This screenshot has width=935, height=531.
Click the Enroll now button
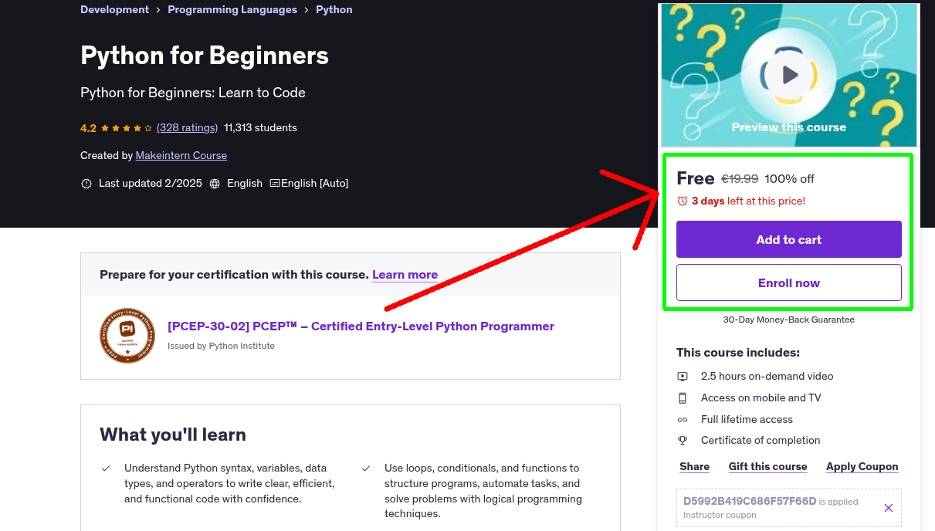(789, 282)
